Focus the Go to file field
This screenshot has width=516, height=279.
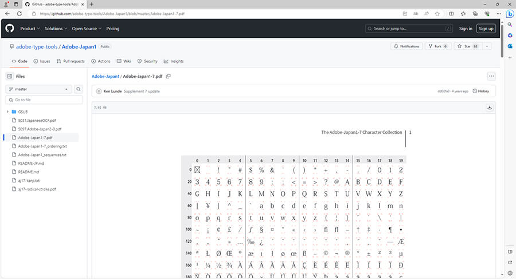[x=45, y=100]
